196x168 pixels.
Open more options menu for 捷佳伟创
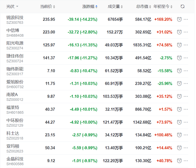point(186,58)
